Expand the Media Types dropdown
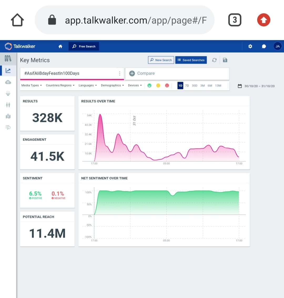The width and height of the screenshot is (284, 298). 31,85
